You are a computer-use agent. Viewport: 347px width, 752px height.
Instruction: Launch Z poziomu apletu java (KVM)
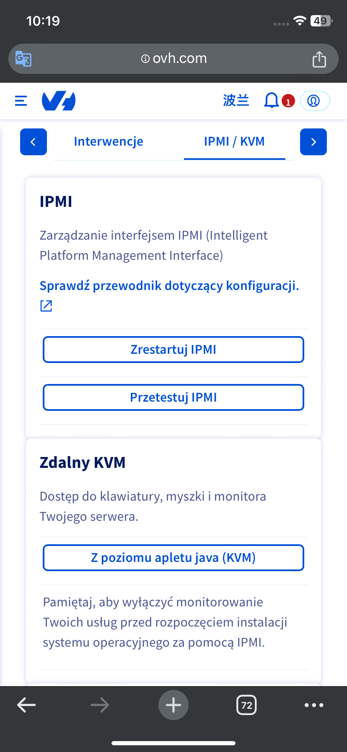(x=173, y=558)
